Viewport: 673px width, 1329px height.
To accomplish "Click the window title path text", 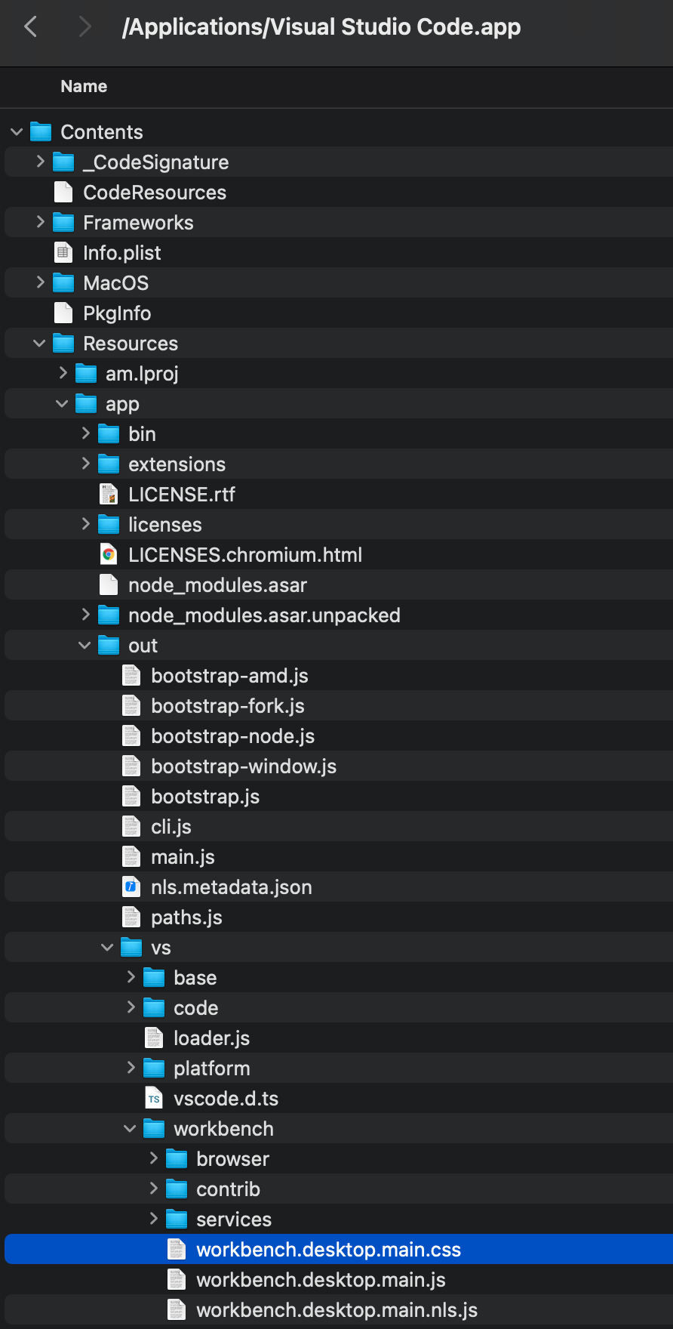I will pyautogui.click(x=321, y=27).
